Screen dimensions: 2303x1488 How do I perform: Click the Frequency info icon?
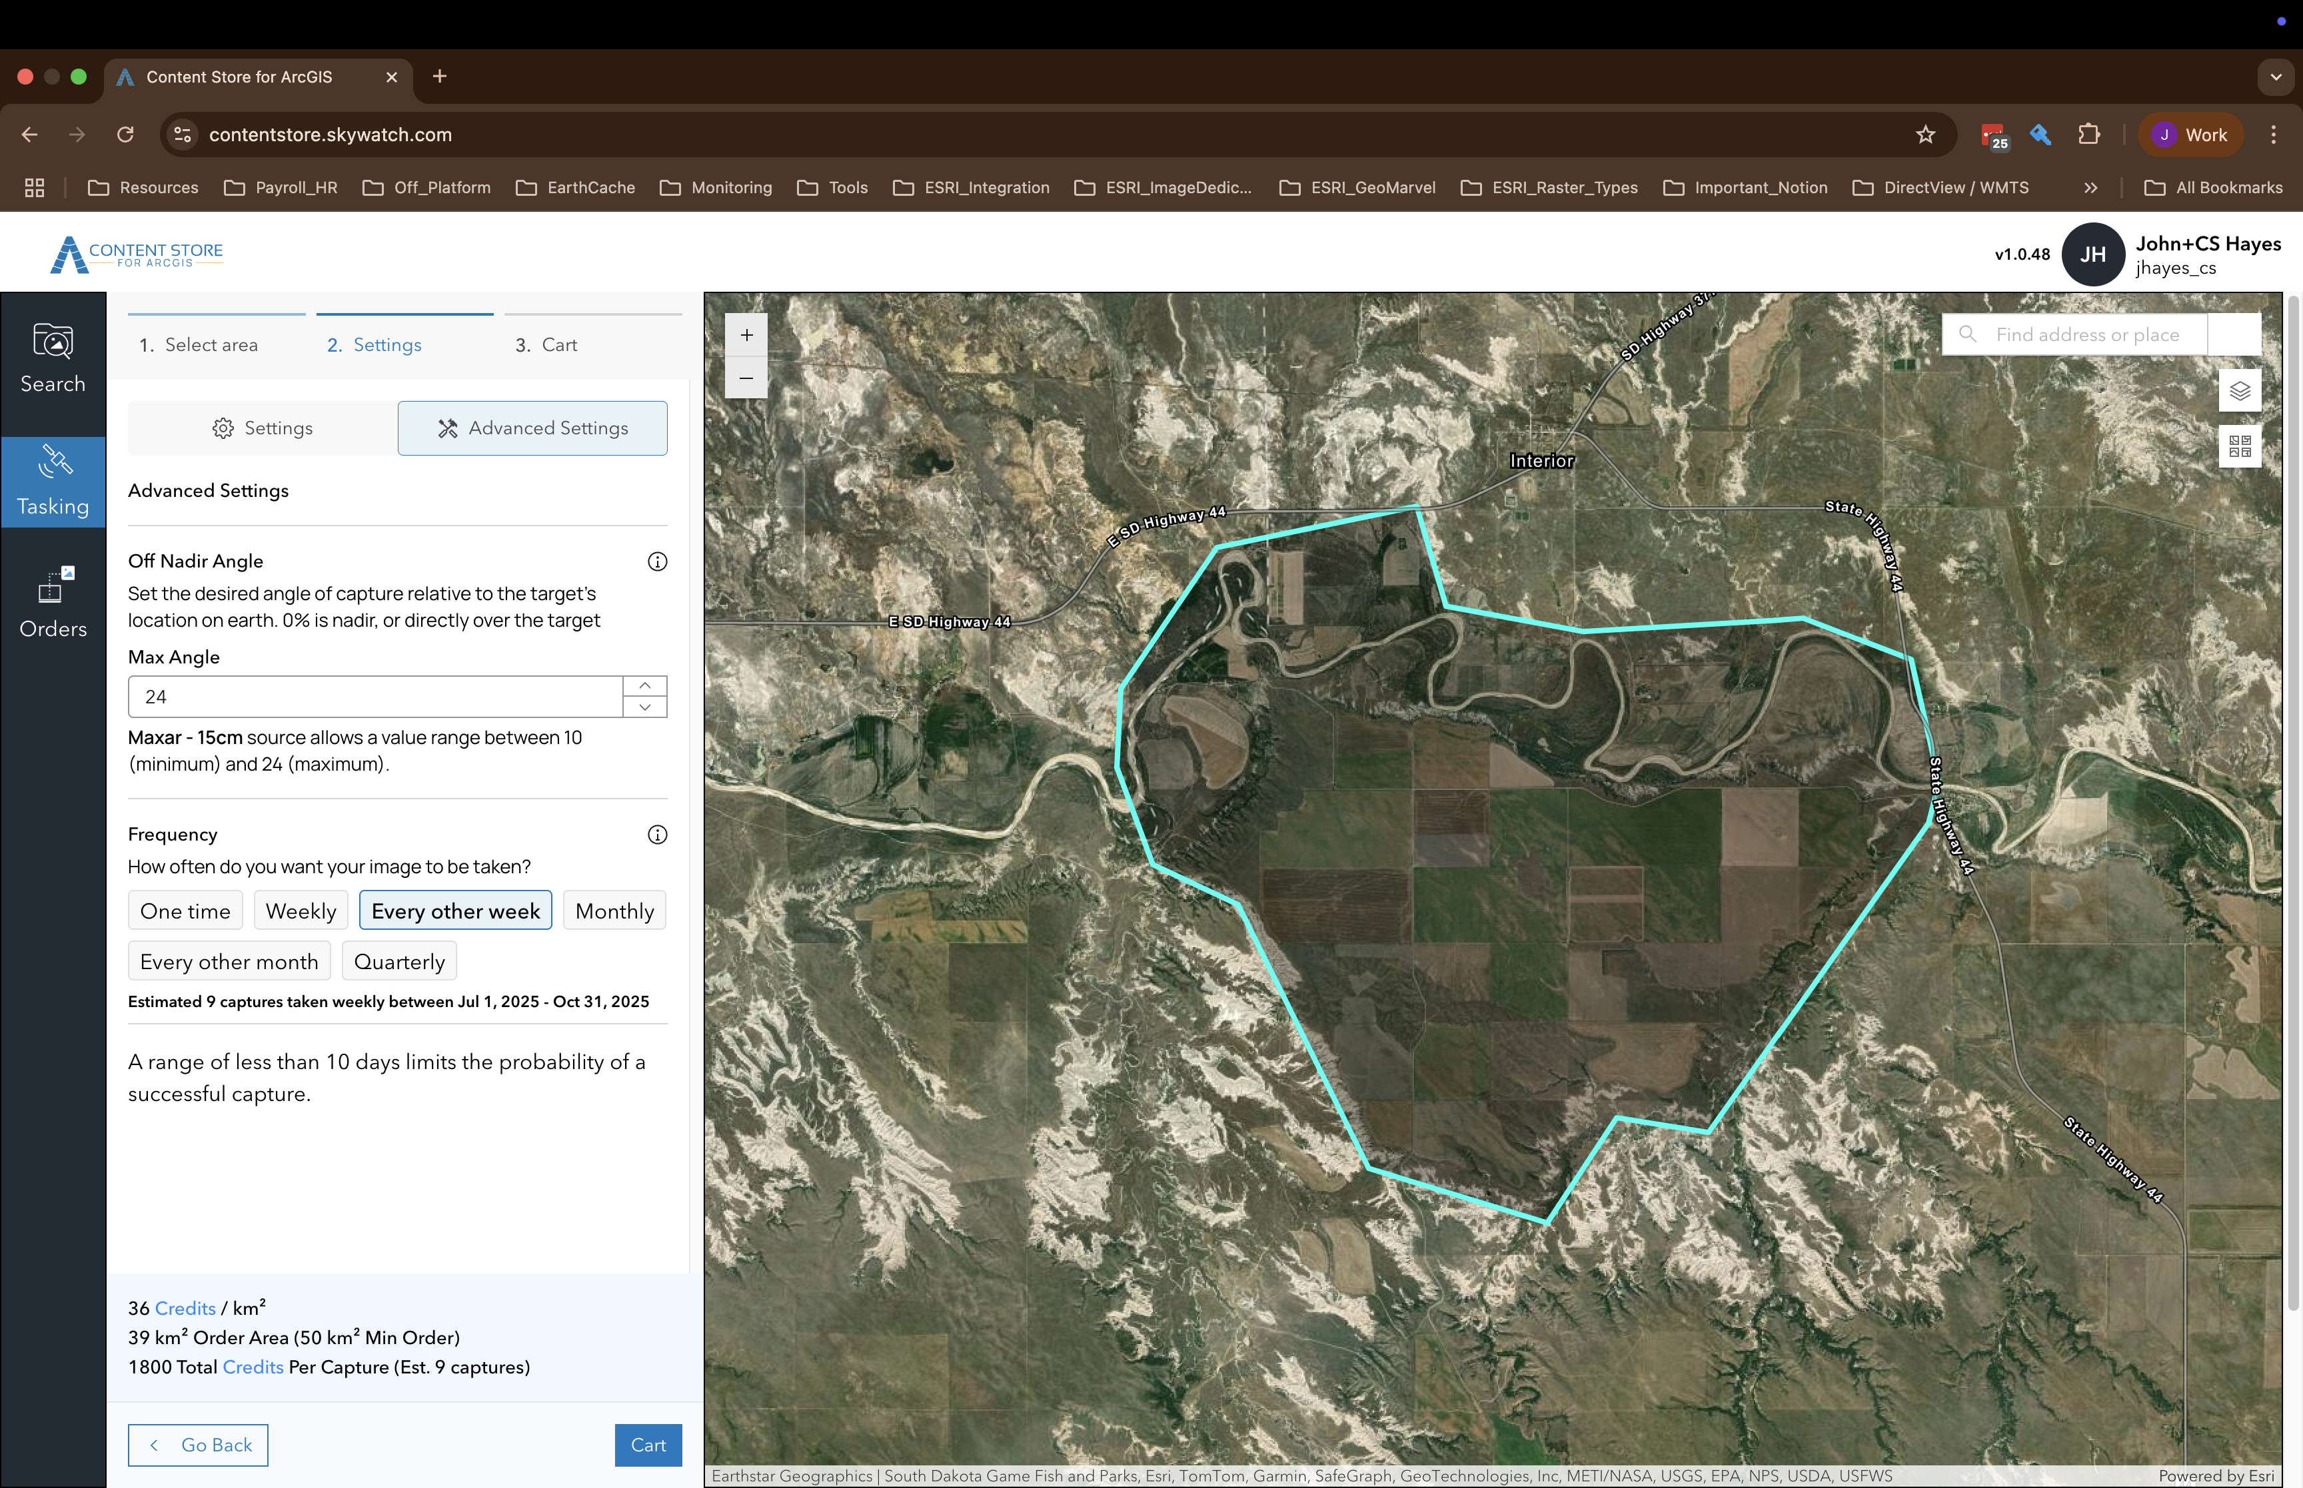(x=657, y=834)
